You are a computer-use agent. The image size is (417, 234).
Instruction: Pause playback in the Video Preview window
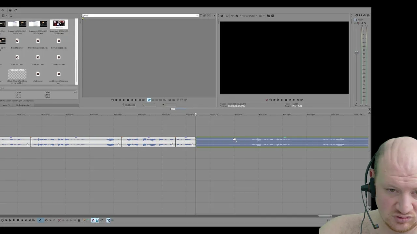pos(282,100)
